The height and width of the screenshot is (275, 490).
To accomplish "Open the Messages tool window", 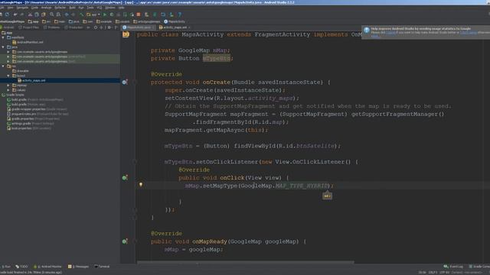I will (x=78, y=267).
